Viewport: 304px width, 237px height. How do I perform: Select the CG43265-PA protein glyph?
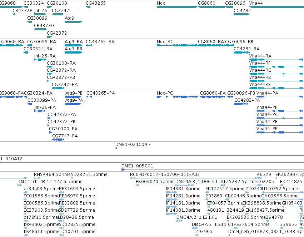coord(89,97)
